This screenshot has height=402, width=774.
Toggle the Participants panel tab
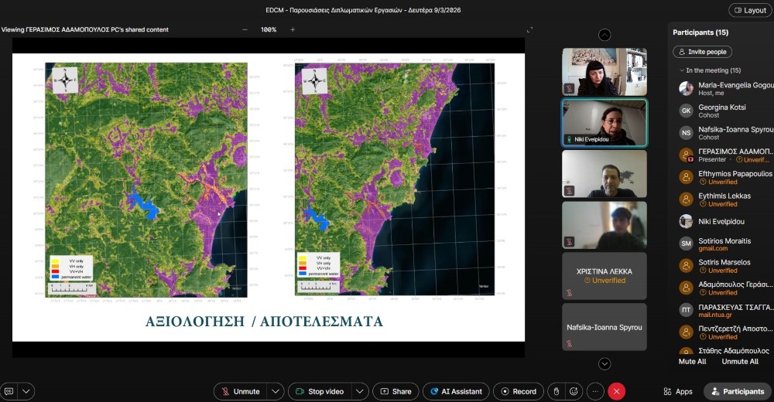pyautogui.click(x=738, y=391)
